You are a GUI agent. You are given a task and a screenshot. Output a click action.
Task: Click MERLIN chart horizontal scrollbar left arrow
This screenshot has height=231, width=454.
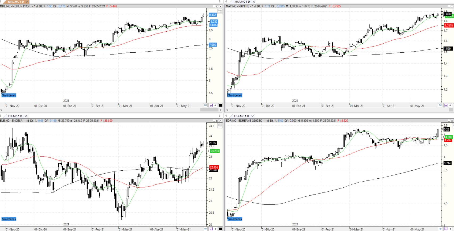coord(2,110)
